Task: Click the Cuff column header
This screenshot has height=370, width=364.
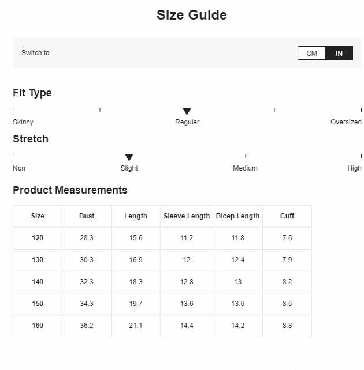Action: (287, 216)
